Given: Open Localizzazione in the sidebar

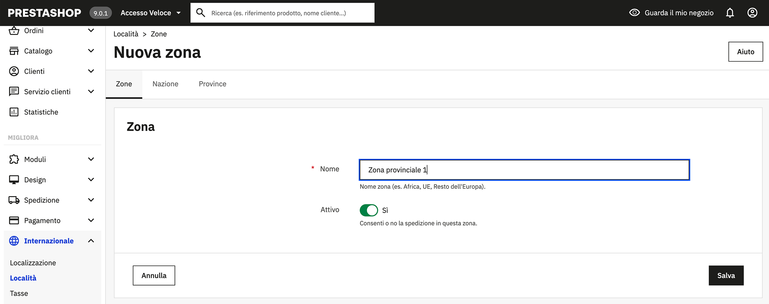Looking at the screenshot, I should 33,263.
